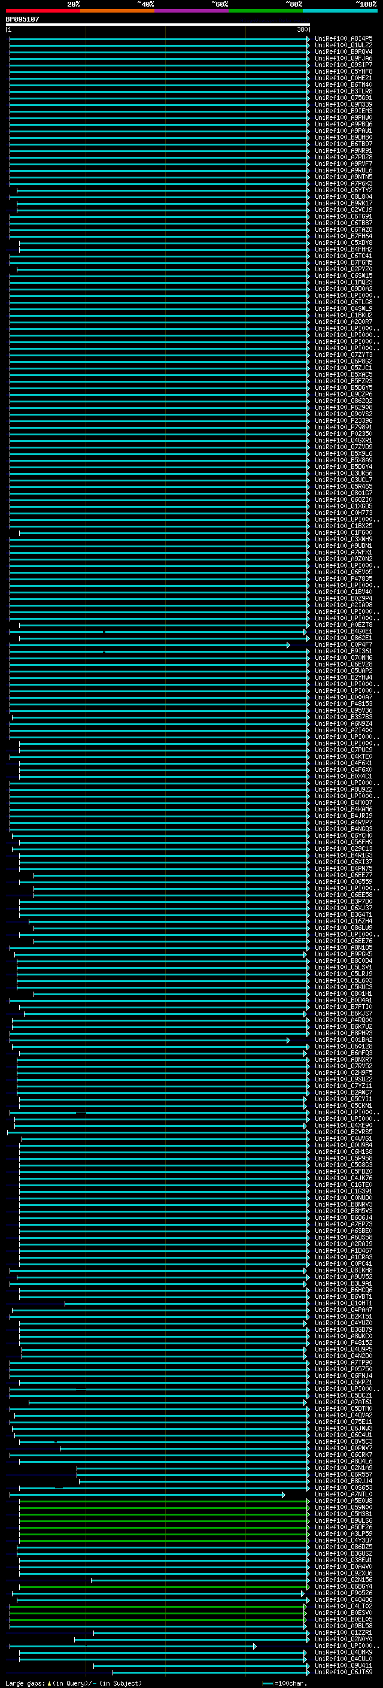This screenshot has height=1688, width=383.
Task: Select UniRef100_P62908 hit
Action: pyautogui.click(x=344, y=408)
